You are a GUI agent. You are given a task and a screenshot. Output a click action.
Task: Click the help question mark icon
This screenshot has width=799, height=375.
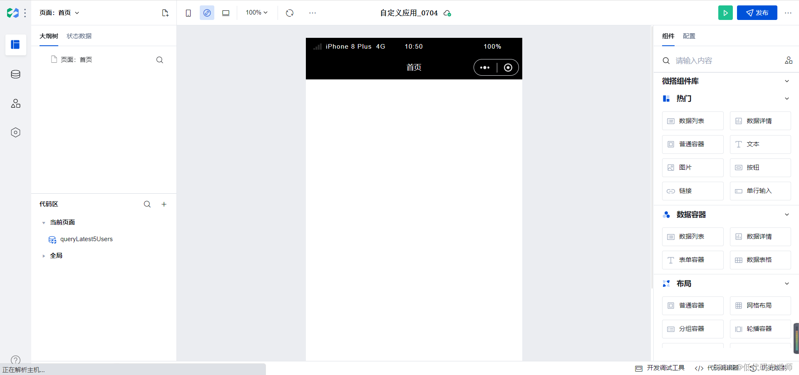[x=15, y=360]
